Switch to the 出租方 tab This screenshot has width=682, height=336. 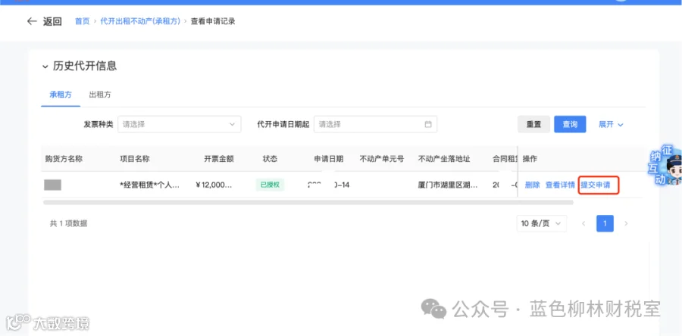[100, 95]
